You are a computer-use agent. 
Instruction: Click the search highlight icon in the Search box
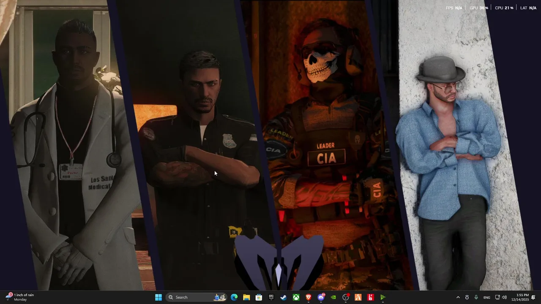219,297
